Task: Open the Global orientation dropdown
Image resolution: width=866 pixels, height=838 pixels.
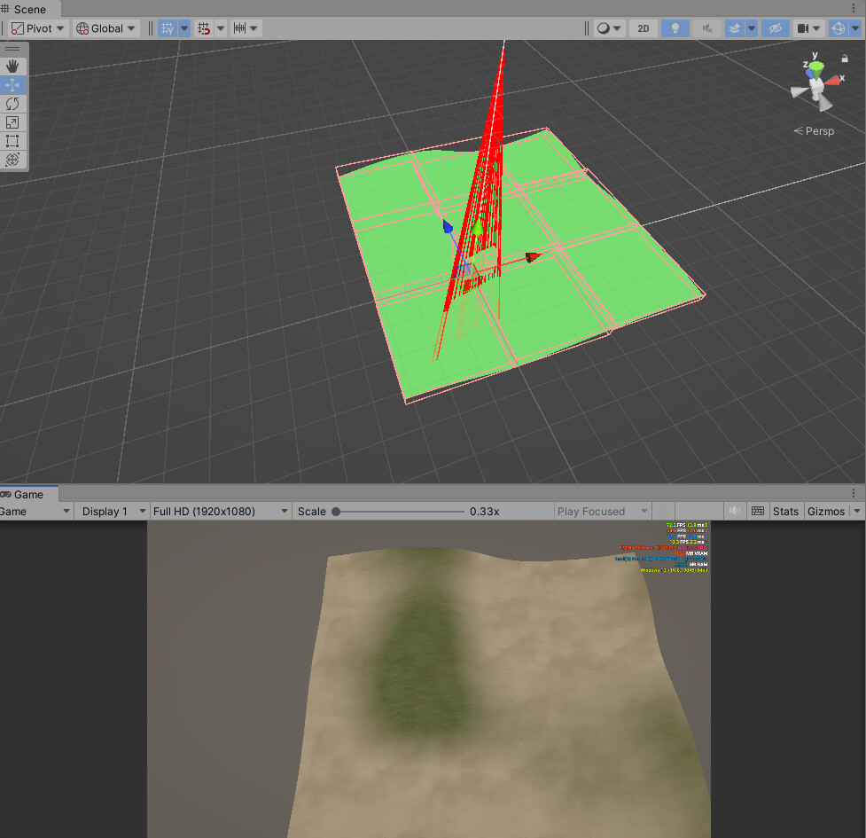Action: (105, 27)
